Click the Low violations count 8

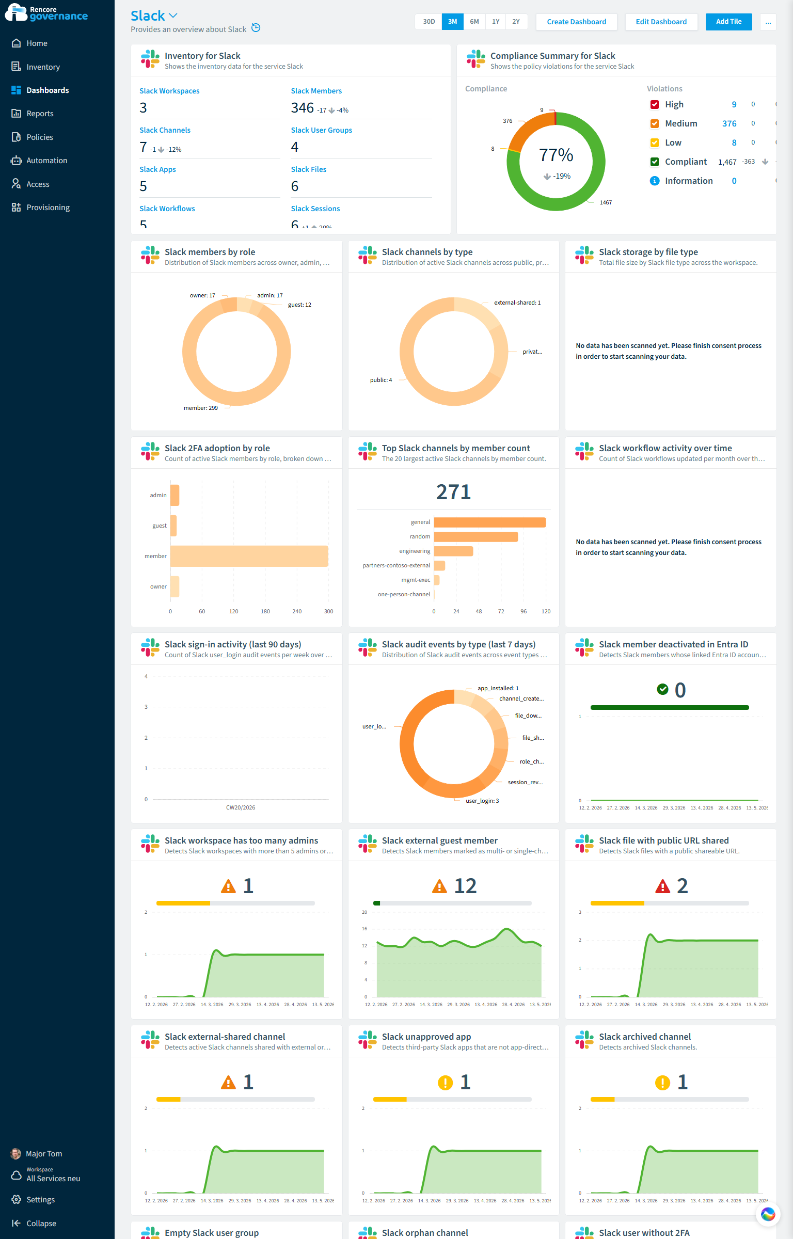tap(734, 142)
